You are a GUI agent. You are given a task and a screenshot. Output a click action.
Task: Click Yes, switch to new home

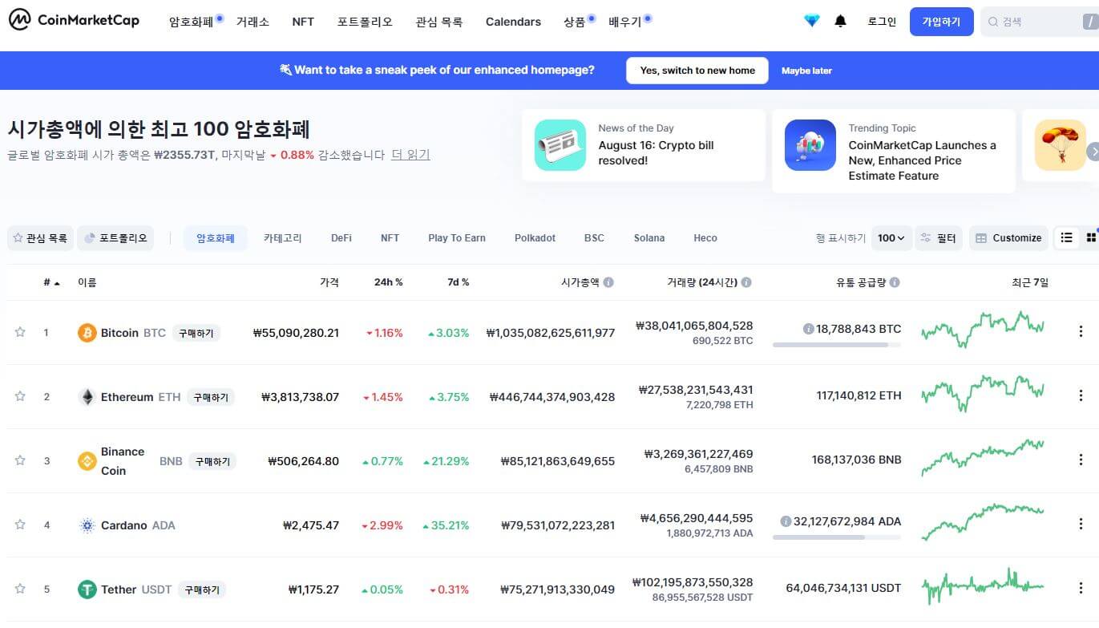coord(697,71)
